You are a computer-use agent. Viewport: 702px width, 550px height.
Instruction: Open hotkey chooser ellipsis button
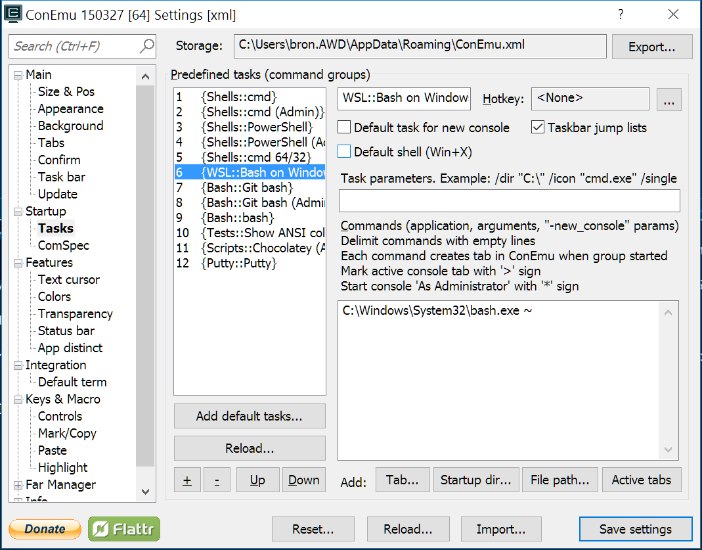click(669, 99)
